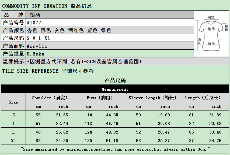Screen dimensions: 230x155
Task: Select the cell with value 21.65
Action: pos(63,115)
